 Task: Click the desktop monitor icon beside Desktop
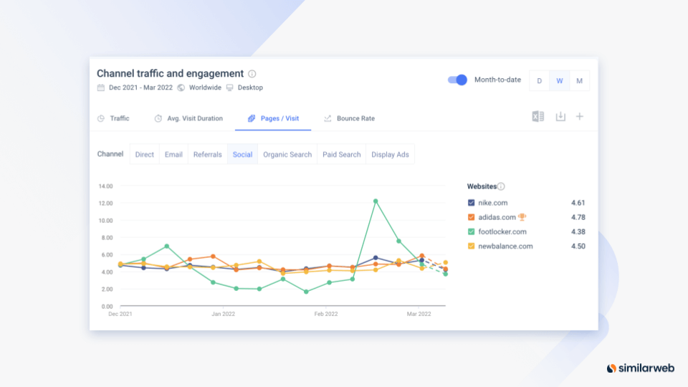[229, 87]
